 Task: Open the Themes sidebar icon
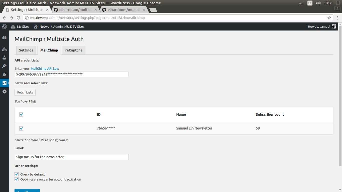(x=4, y=66)
